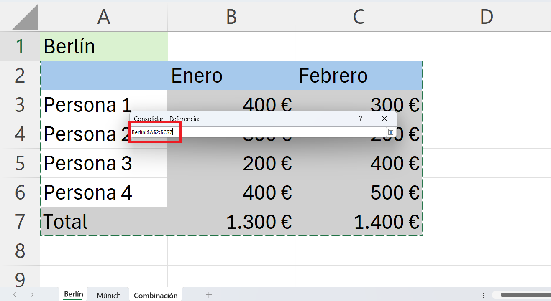Expand the Consolidar reference dialog button
Image resolution: width=551 pixels, height=301 pixels.
[x=390, y=132]
